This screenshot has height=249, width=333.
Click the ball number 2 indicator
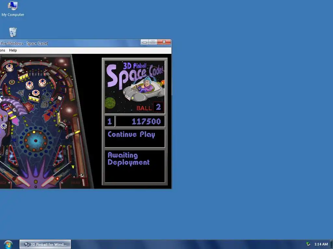coord(158,107)
